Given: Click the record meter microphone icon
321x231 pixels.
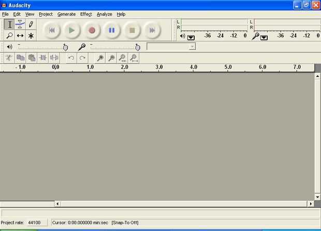Looking at the screenshot, I should (x=255, y=36).
